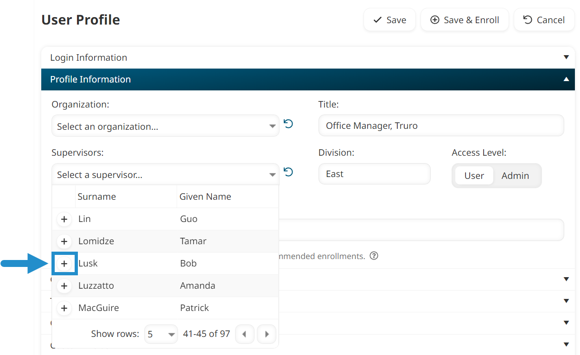Screen dimensions: 580x355
Task: Change the Show rows count dropdown
Action: tap(161, 334)
